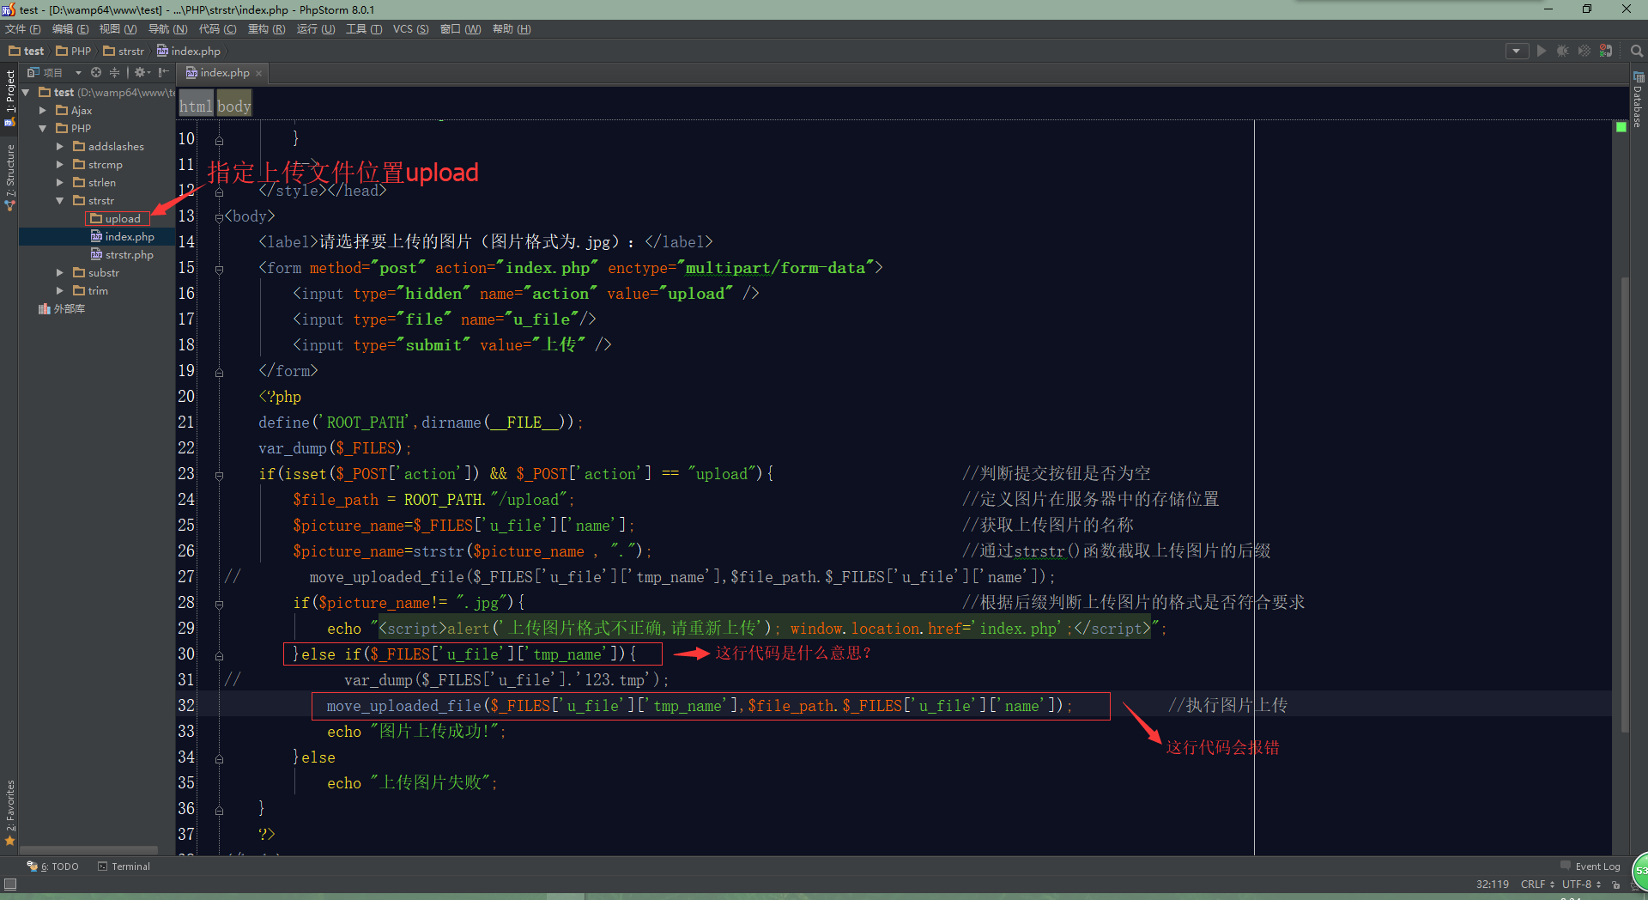Viewport: 1648px width, 900px height.
Task: Open the Structure side tab
Action: [10, 177]
